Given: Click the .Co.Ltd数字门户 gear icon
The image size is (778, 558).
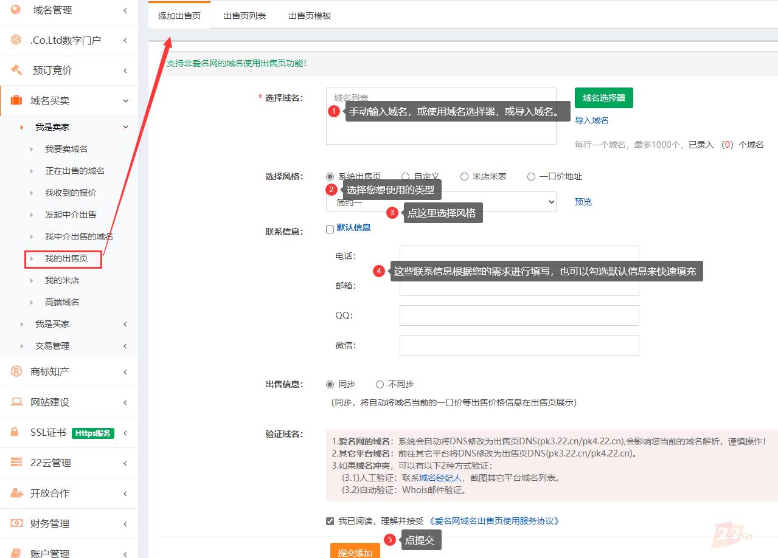Looking at the screenshot, I should pyautogui.click(x=16, y=40).
